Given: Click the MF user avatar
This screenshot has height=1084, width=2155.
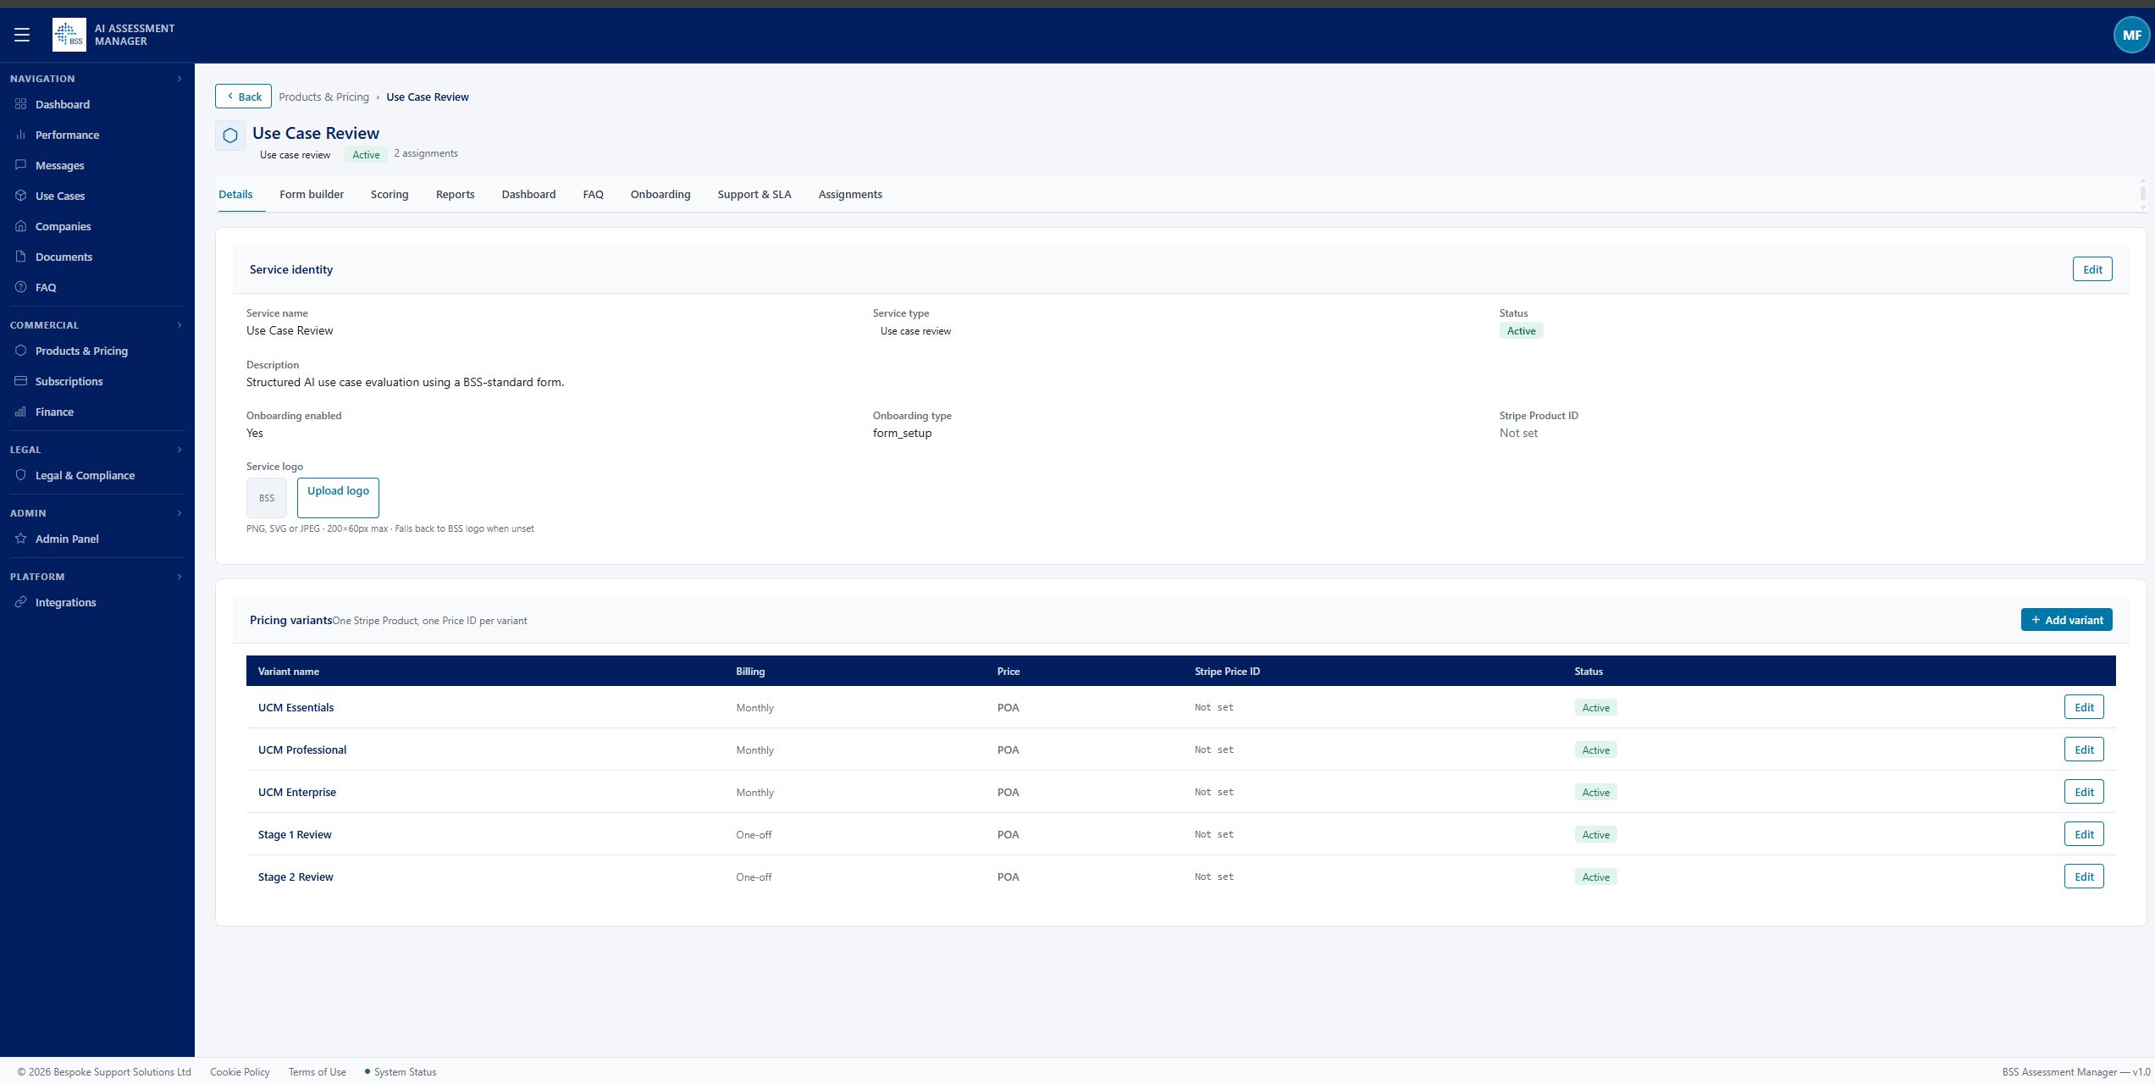Looking at the screenshot, I should click(x=2130, y=35).
